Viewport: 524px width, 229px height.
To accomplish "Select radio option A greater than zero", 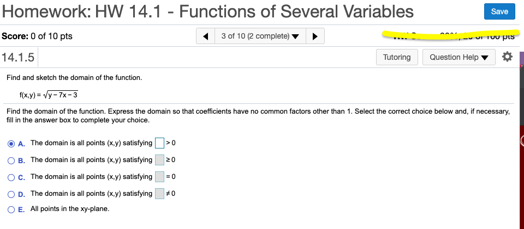I will [x=11, y=144].
